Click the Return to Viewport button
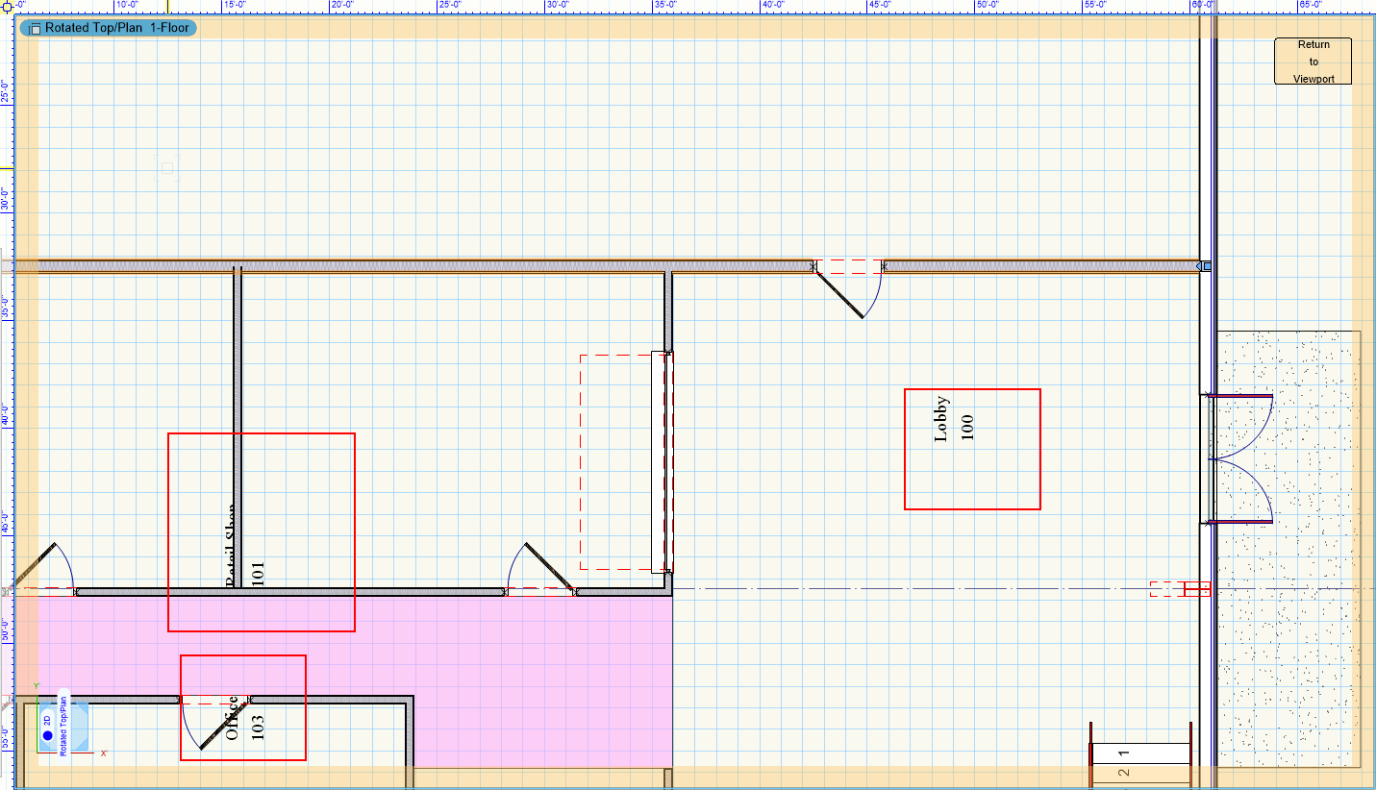 tap(1313, 61)
